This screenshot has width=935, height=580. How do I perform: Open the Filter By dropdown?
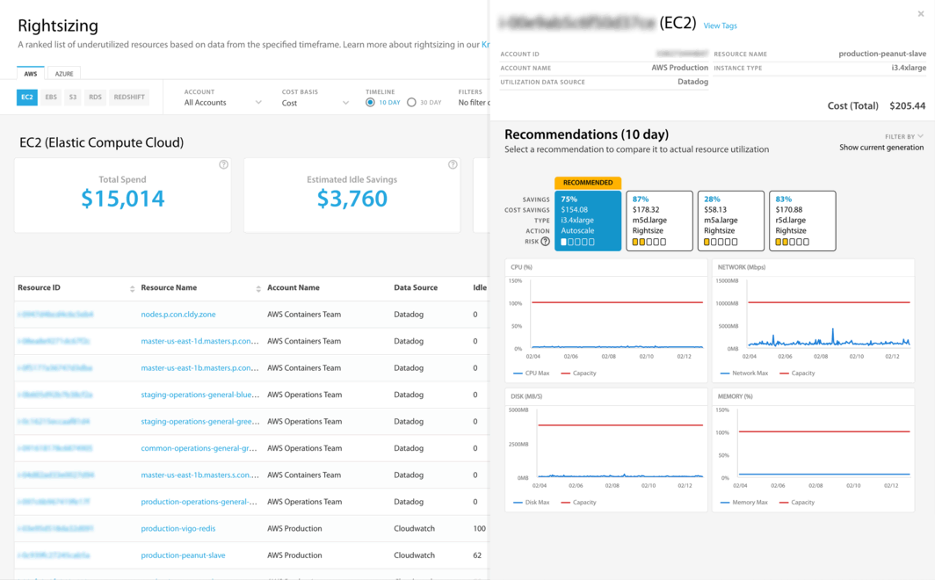pos(903,136)
